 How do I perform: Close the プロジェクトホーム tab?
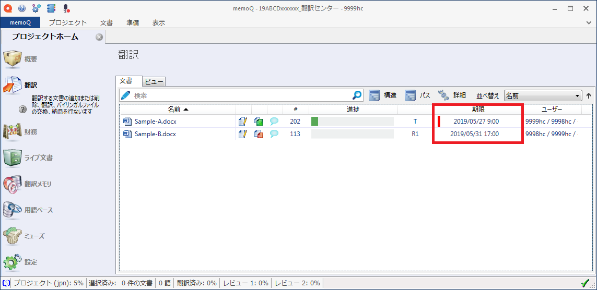click(99, 37)
